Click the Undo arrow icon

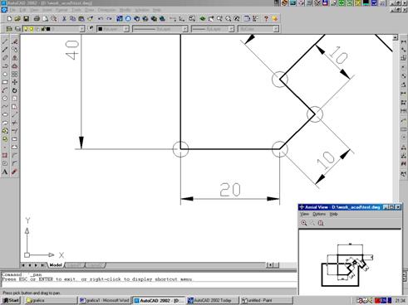click(101, 19)
